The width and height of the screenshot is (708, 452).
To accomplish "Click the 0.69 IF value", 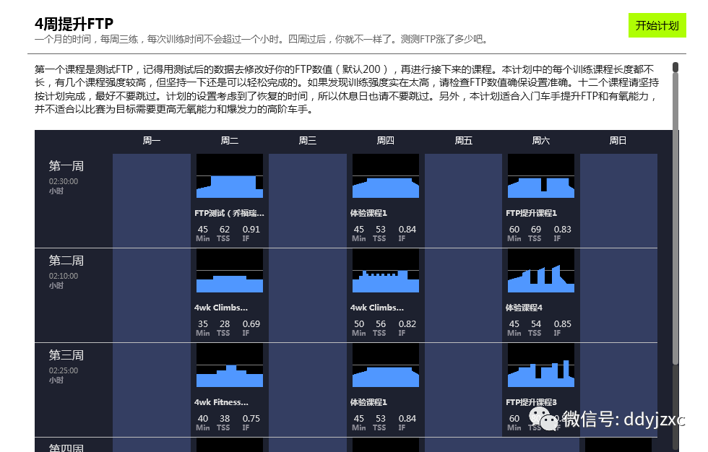I will [251, 324].
